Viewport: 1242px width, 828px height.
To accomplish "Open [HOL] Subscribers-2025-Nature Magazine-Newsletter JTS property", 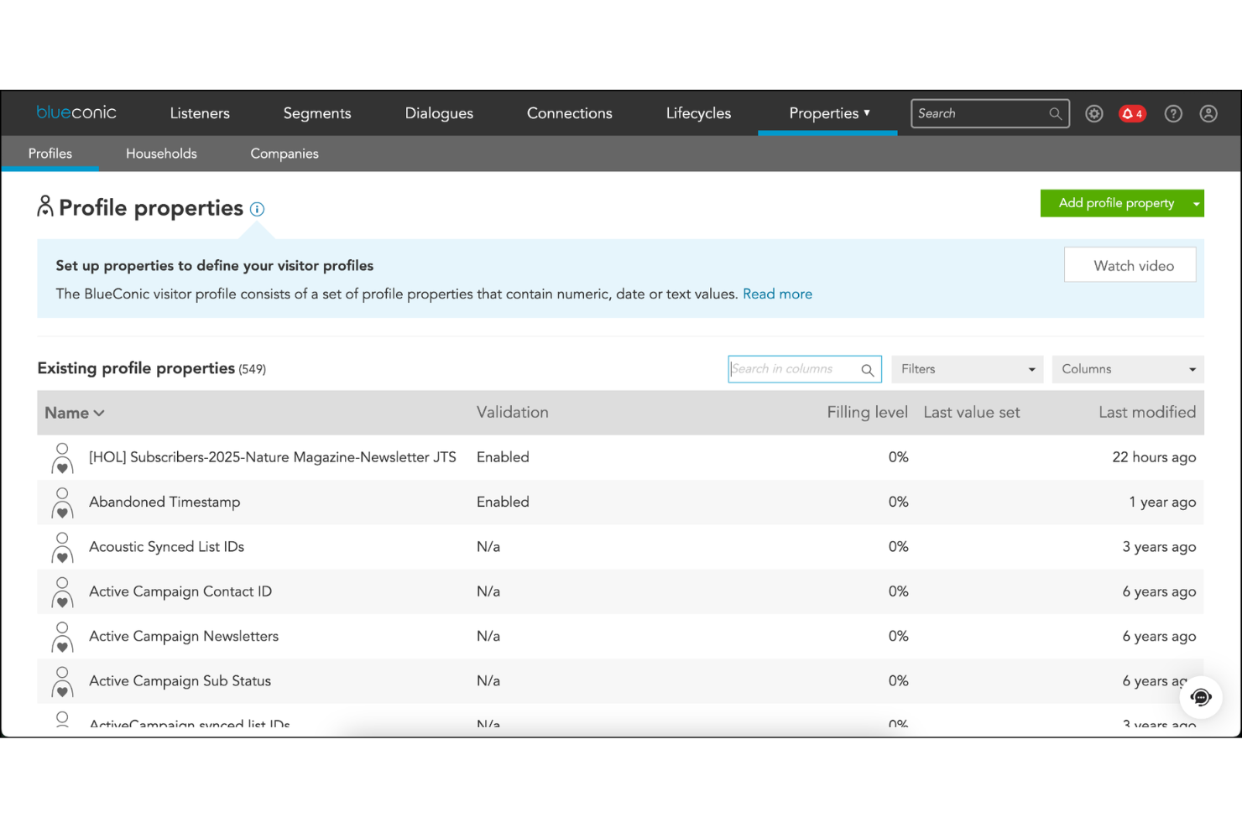I will [273, 457].
